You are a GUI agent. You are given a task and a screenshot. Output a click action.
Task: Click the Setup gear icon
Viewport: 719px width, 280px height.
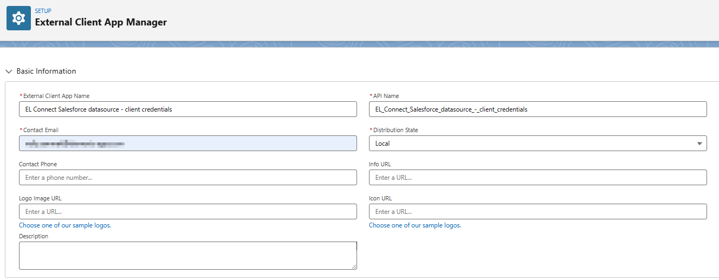point(18,18)
